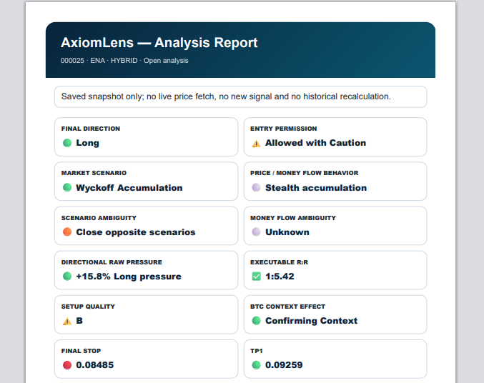Click the green checkmark beside 1:5.42
484x383 pixels.
(x=256, y=277)
